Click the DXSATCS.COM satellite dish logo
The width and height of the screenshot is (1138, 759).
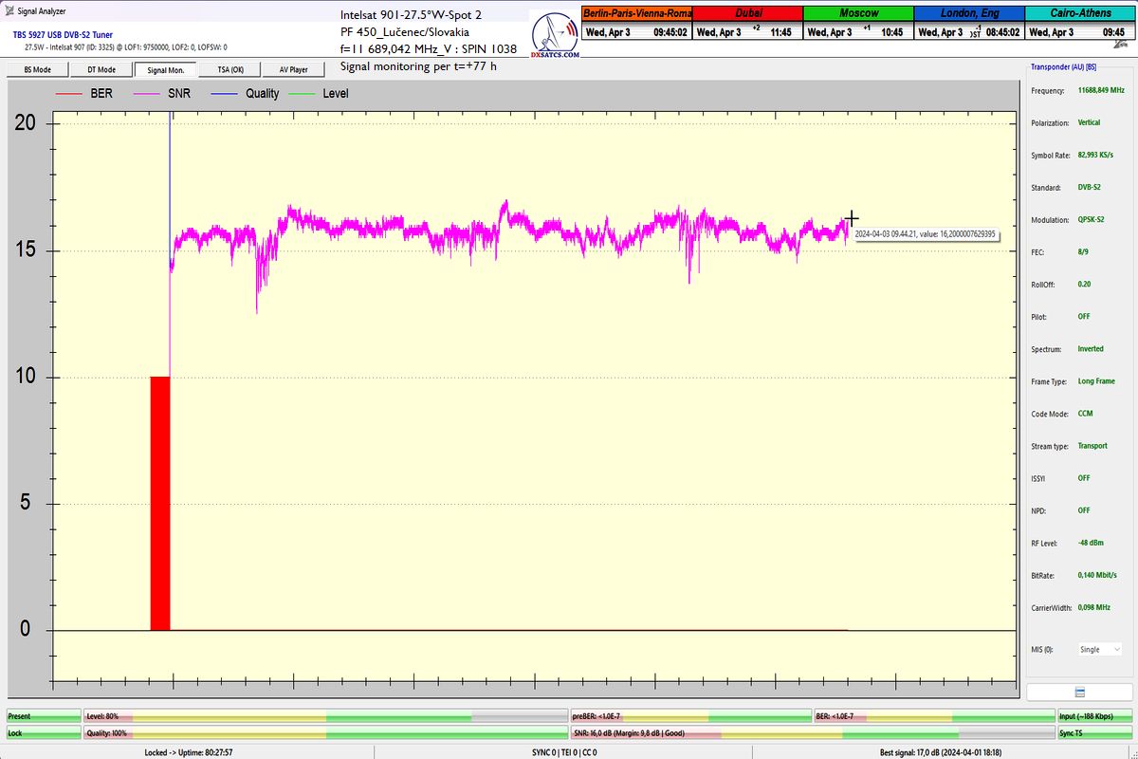tap(554, 35)
